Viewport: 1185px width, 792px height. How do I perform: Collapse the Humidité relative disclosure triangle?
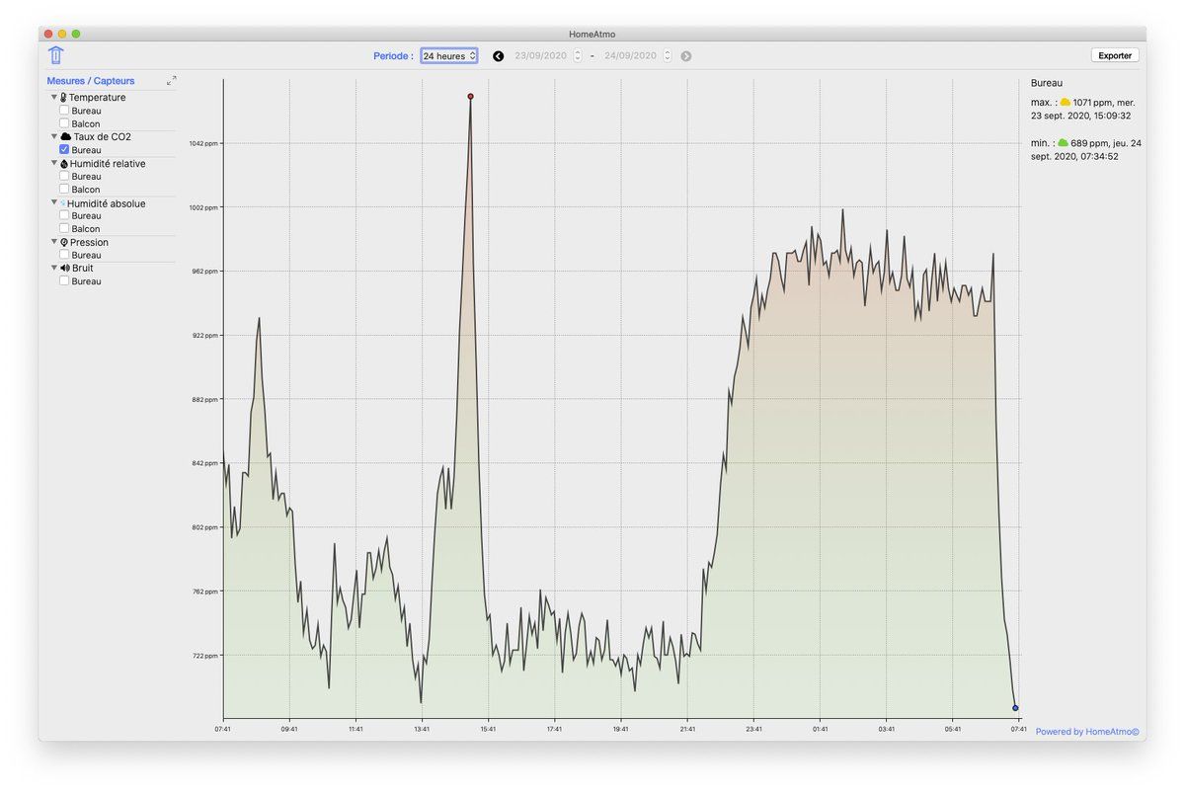54,164
